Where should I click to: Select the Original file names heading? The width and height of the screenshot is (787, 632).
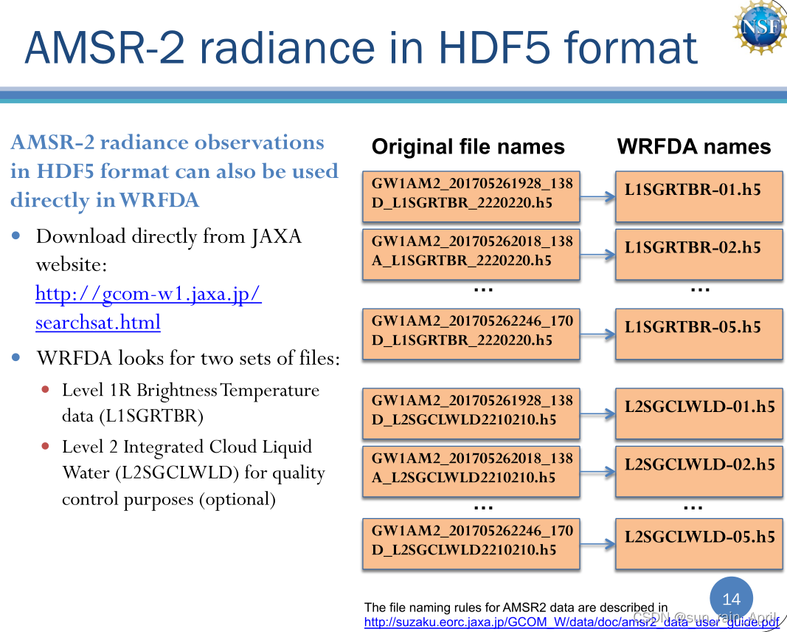(468, 147)
